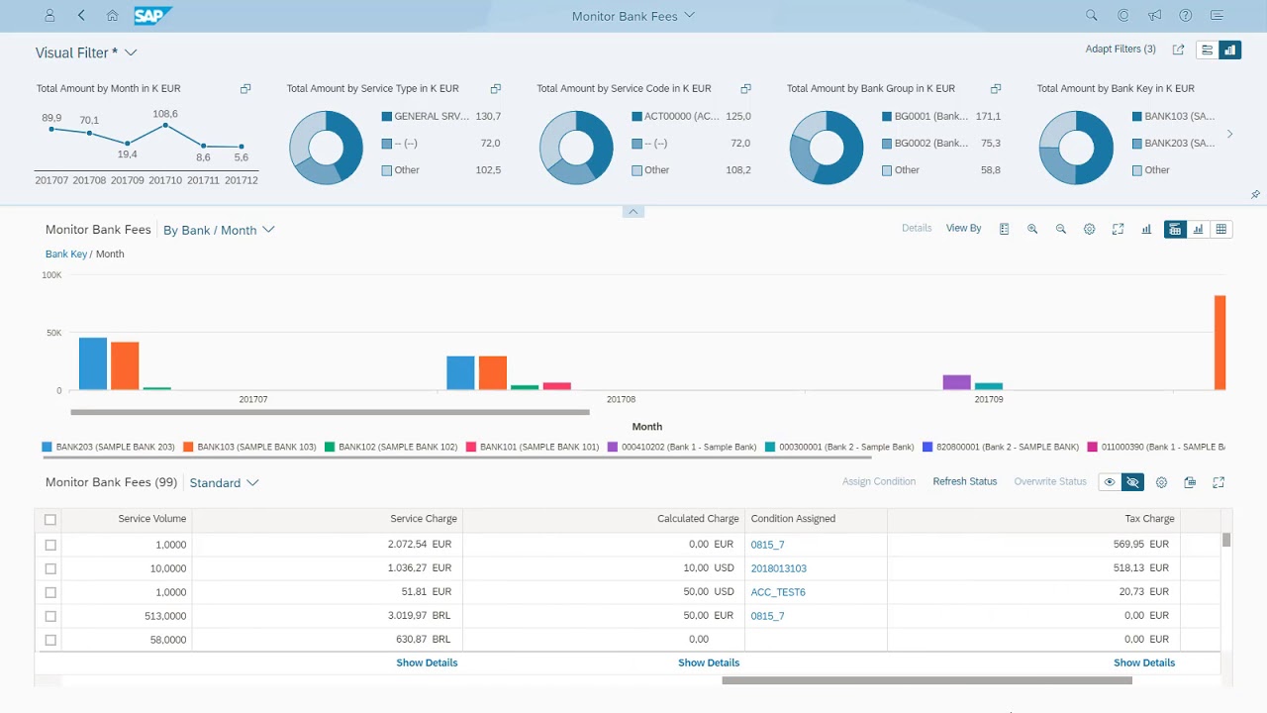The height and width of the screenshot is (713, 1267).
Task: Show next visual filter with right chevron
Action: coord(1230,134)
